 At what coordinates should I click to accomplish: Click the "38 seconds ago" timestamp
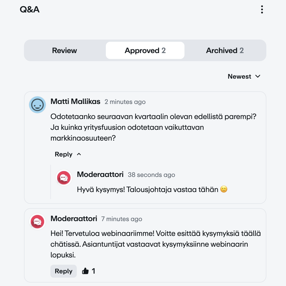[x=151, y=175]
